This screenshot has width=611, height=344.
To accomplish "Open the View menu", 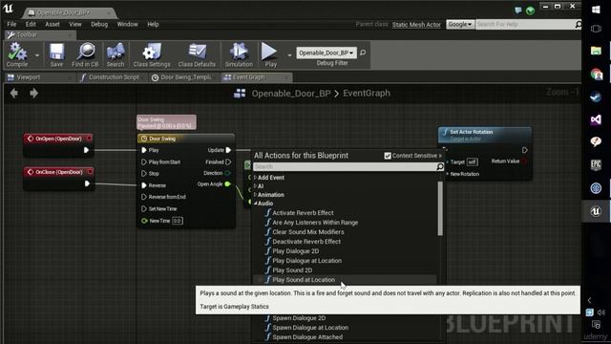I will coord(75,24).
